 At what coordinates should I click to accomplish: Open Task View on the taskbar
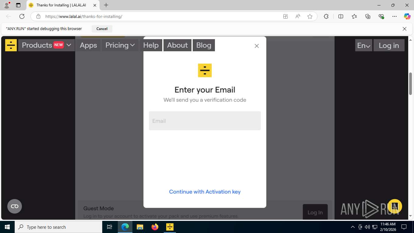[110, 227]
